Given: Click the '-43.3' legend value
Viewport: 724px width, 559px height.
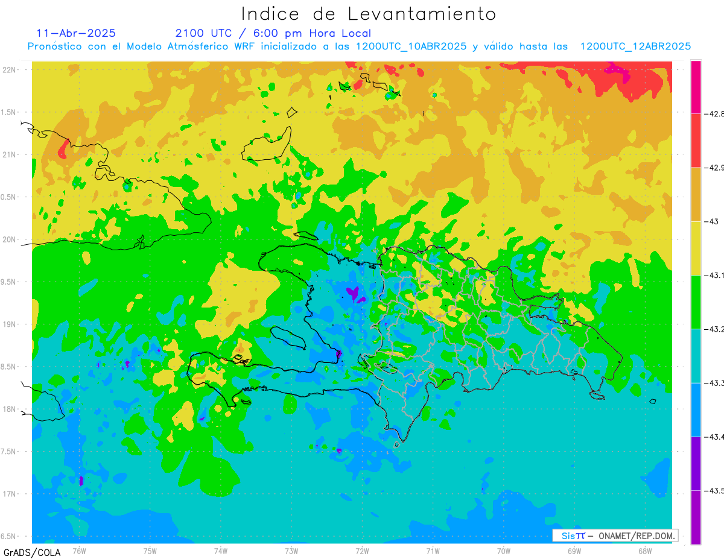Looking at the screenshot, I should pos(714,382).
